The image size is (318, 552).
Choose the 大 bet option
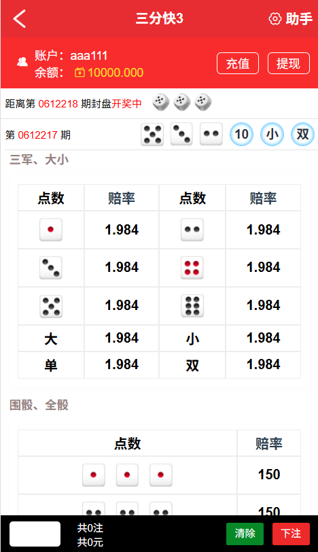coord(51,339)
